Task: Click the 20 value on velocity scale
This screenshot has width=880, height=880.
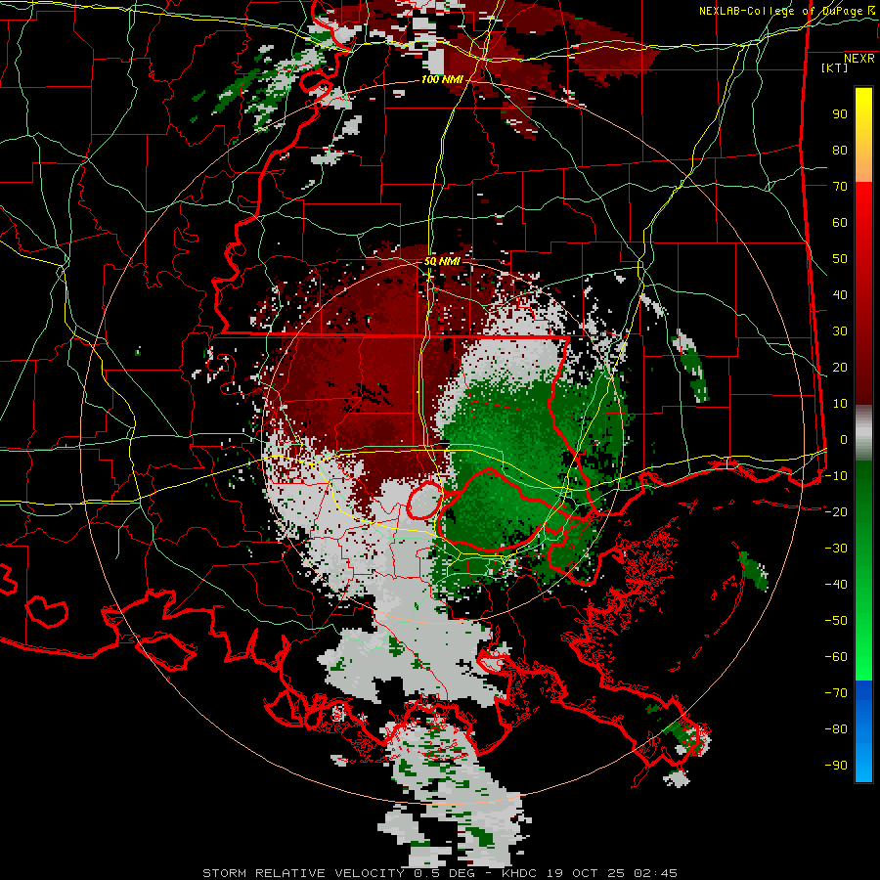Action: (x=840, y=368)
